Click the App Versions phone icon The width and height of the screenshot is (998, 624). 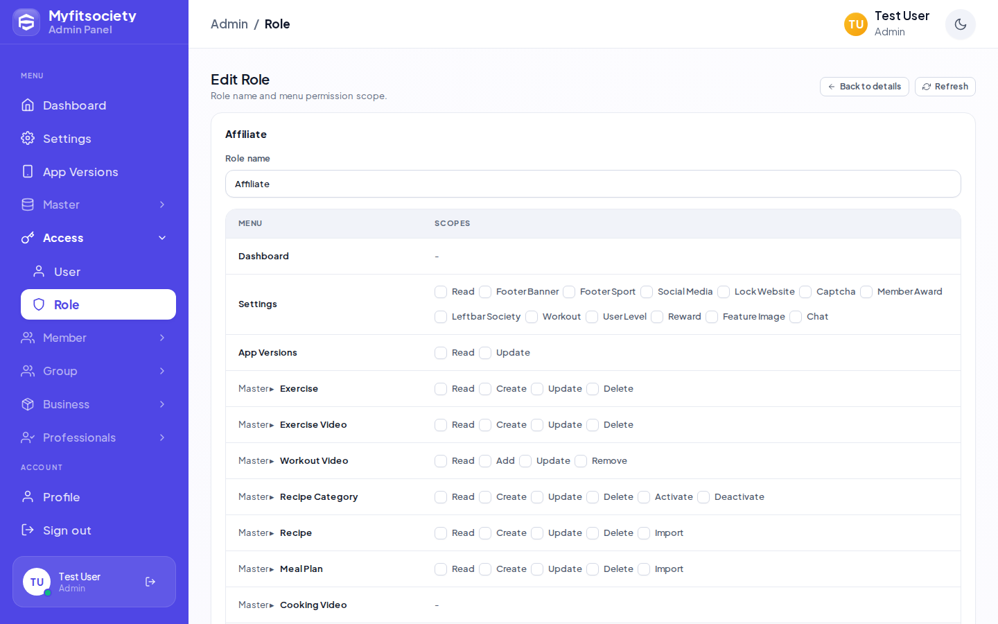pyautogui.click(x=28, y=171)
